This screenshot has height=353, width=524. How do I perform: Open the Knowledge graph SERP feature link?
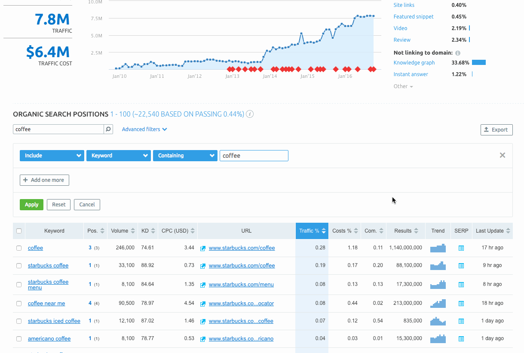click(x=414, y=63)
